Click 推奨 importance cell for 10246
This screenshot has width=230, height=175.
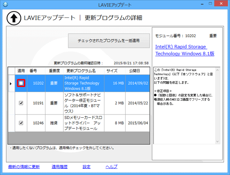(x=54, y=123)
